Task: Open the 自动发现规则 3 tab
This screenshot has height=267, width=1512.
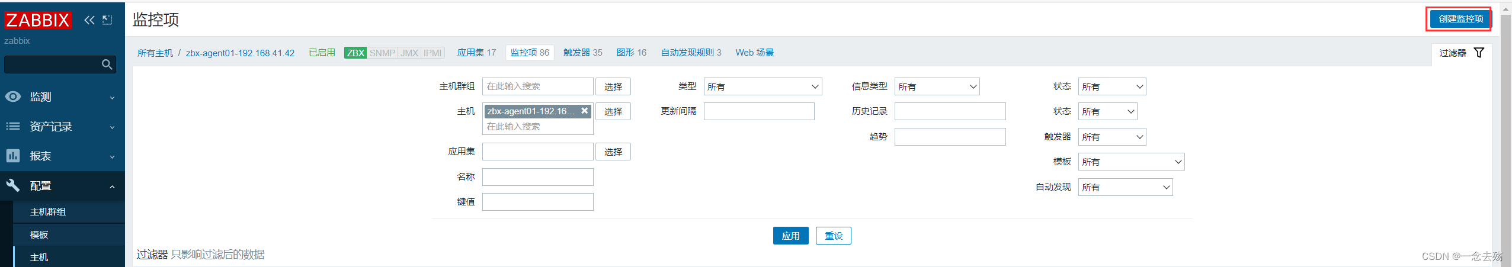Action: (x=691, y=53)
